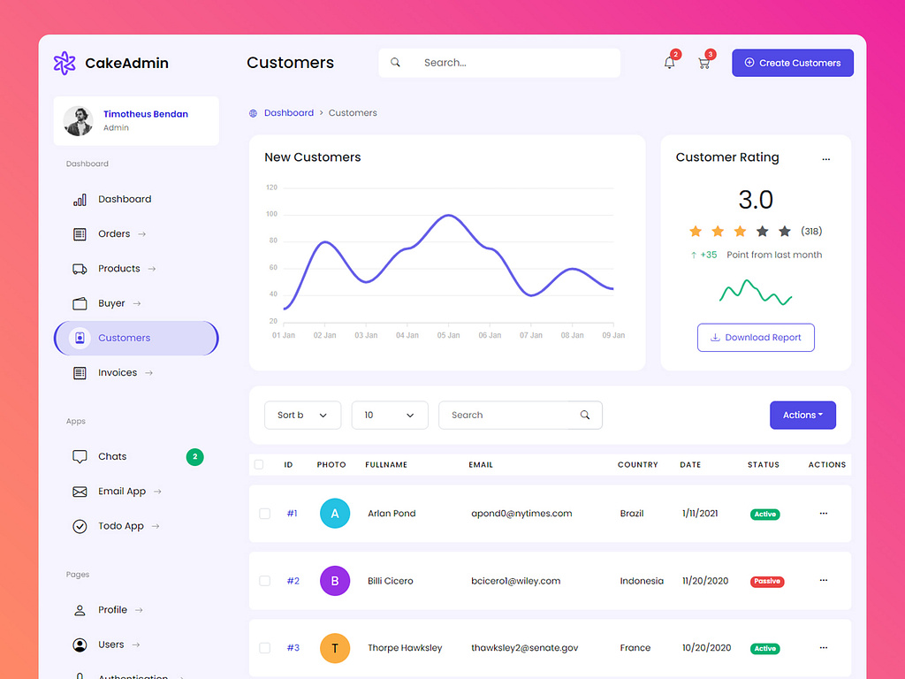
Task: Click the Products sidebar icon
Action: point(81,268)
